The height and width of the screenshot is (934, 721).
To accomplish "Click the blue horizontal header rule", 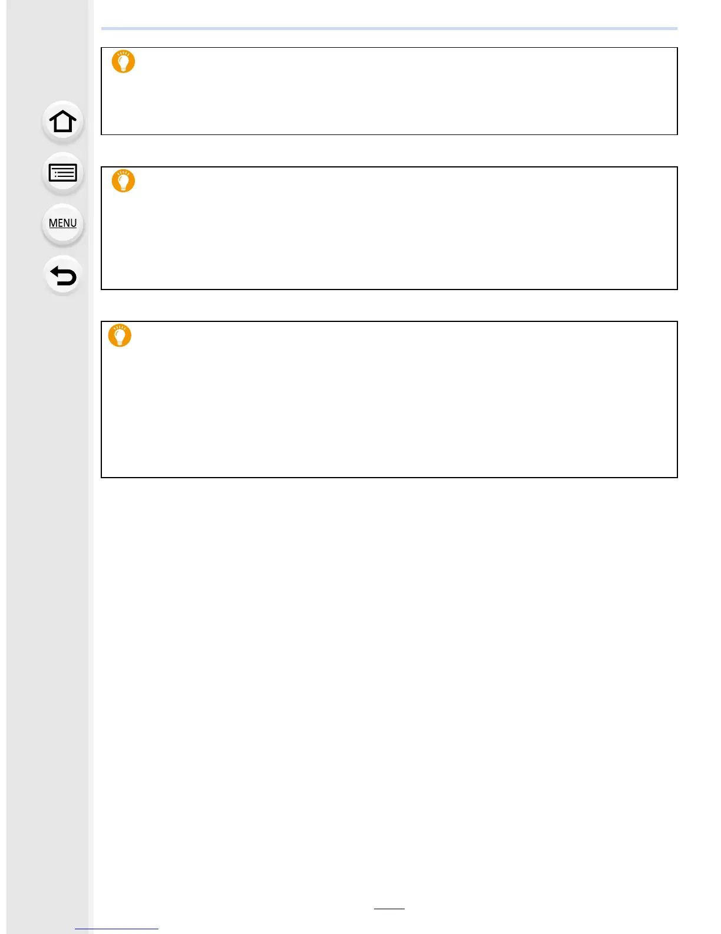I will point(389,28).
